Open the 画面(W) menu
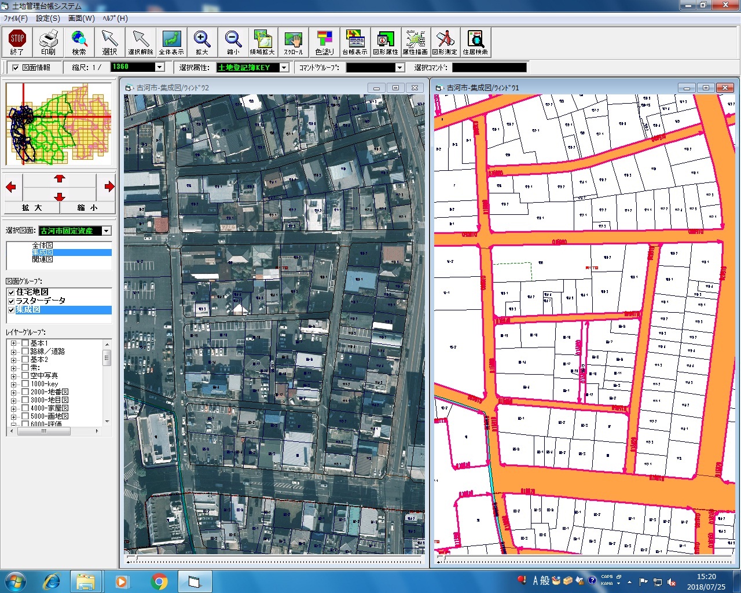 click(x=82, y=19)
